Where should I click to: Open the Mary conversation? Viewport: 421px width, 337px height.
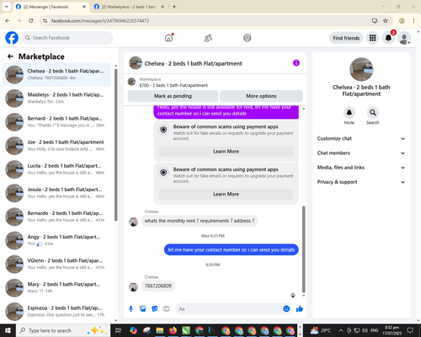click(57, 287)
